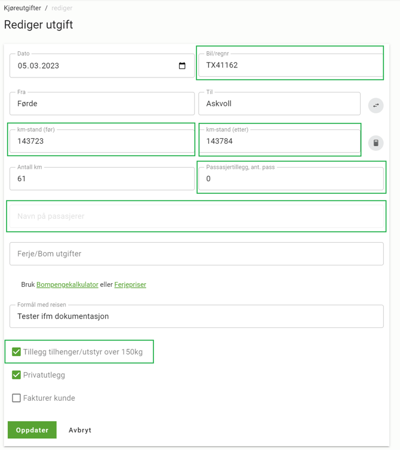This screenshot has width=400, height=461.
Task: Uncheck the Privatutlegg checkbox
Action: (16, 375)
